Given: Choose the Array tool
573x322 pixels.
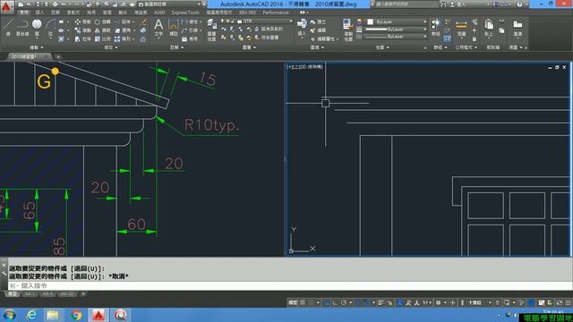Looking at the screenshot, I should [x=124, y=38].
